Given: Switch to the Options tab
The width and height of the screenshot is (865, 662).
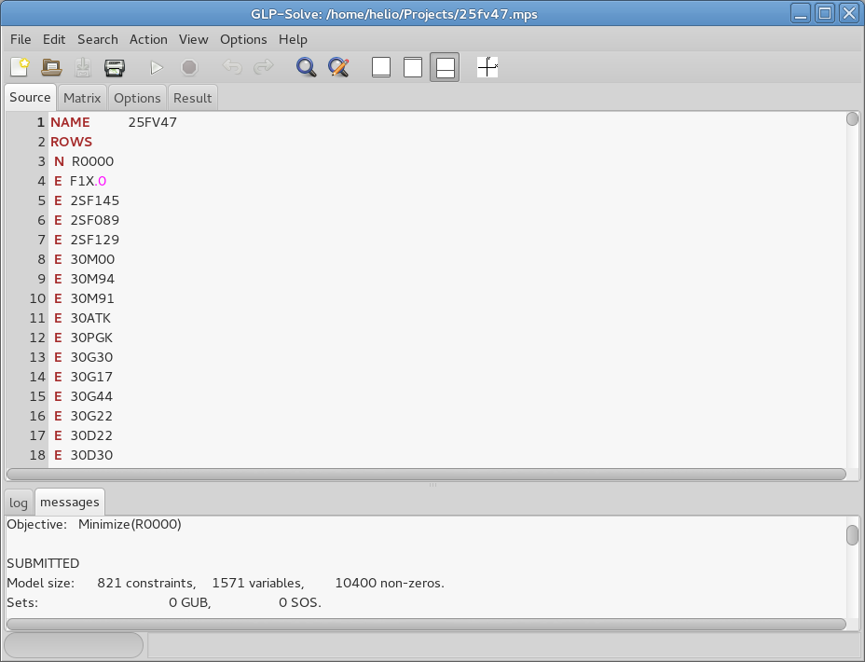Looking at the screenshot, I should click(x=137, y=98).
